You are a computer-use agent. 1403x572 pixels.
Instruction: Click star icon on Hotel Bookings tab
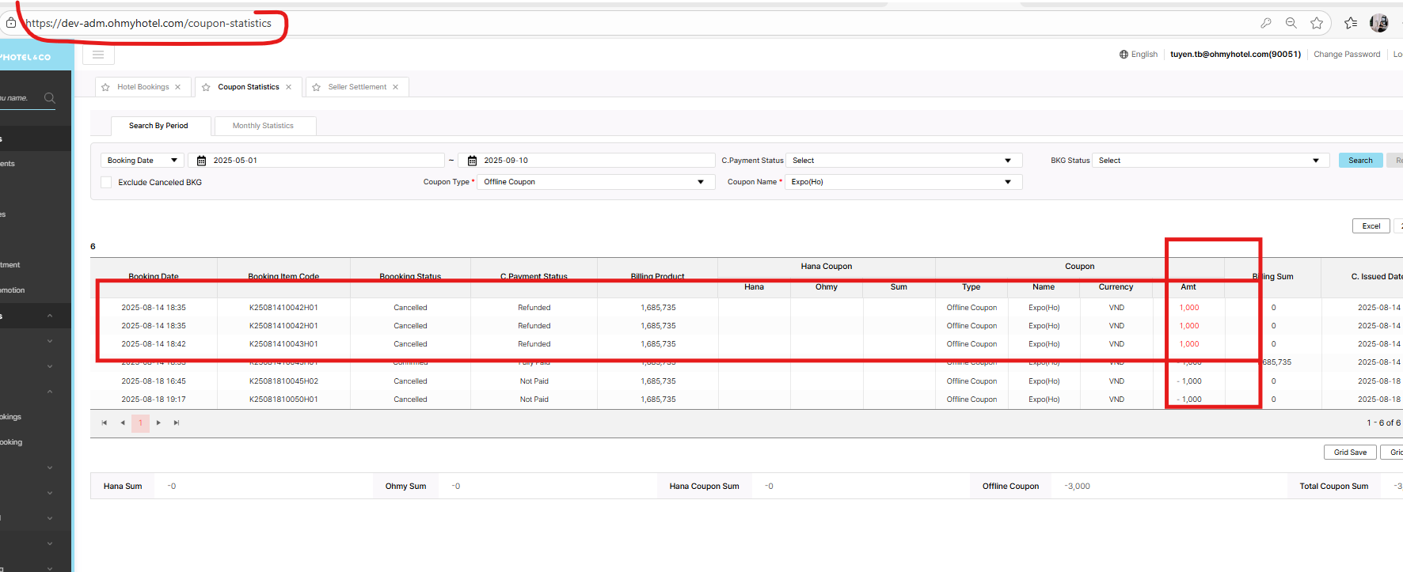pos(105,87)
